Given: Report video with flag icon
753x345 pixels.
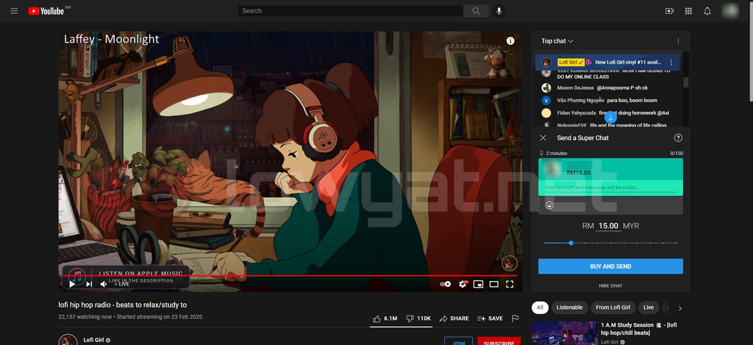Looking at the screenshot, I should click(515, 319).
